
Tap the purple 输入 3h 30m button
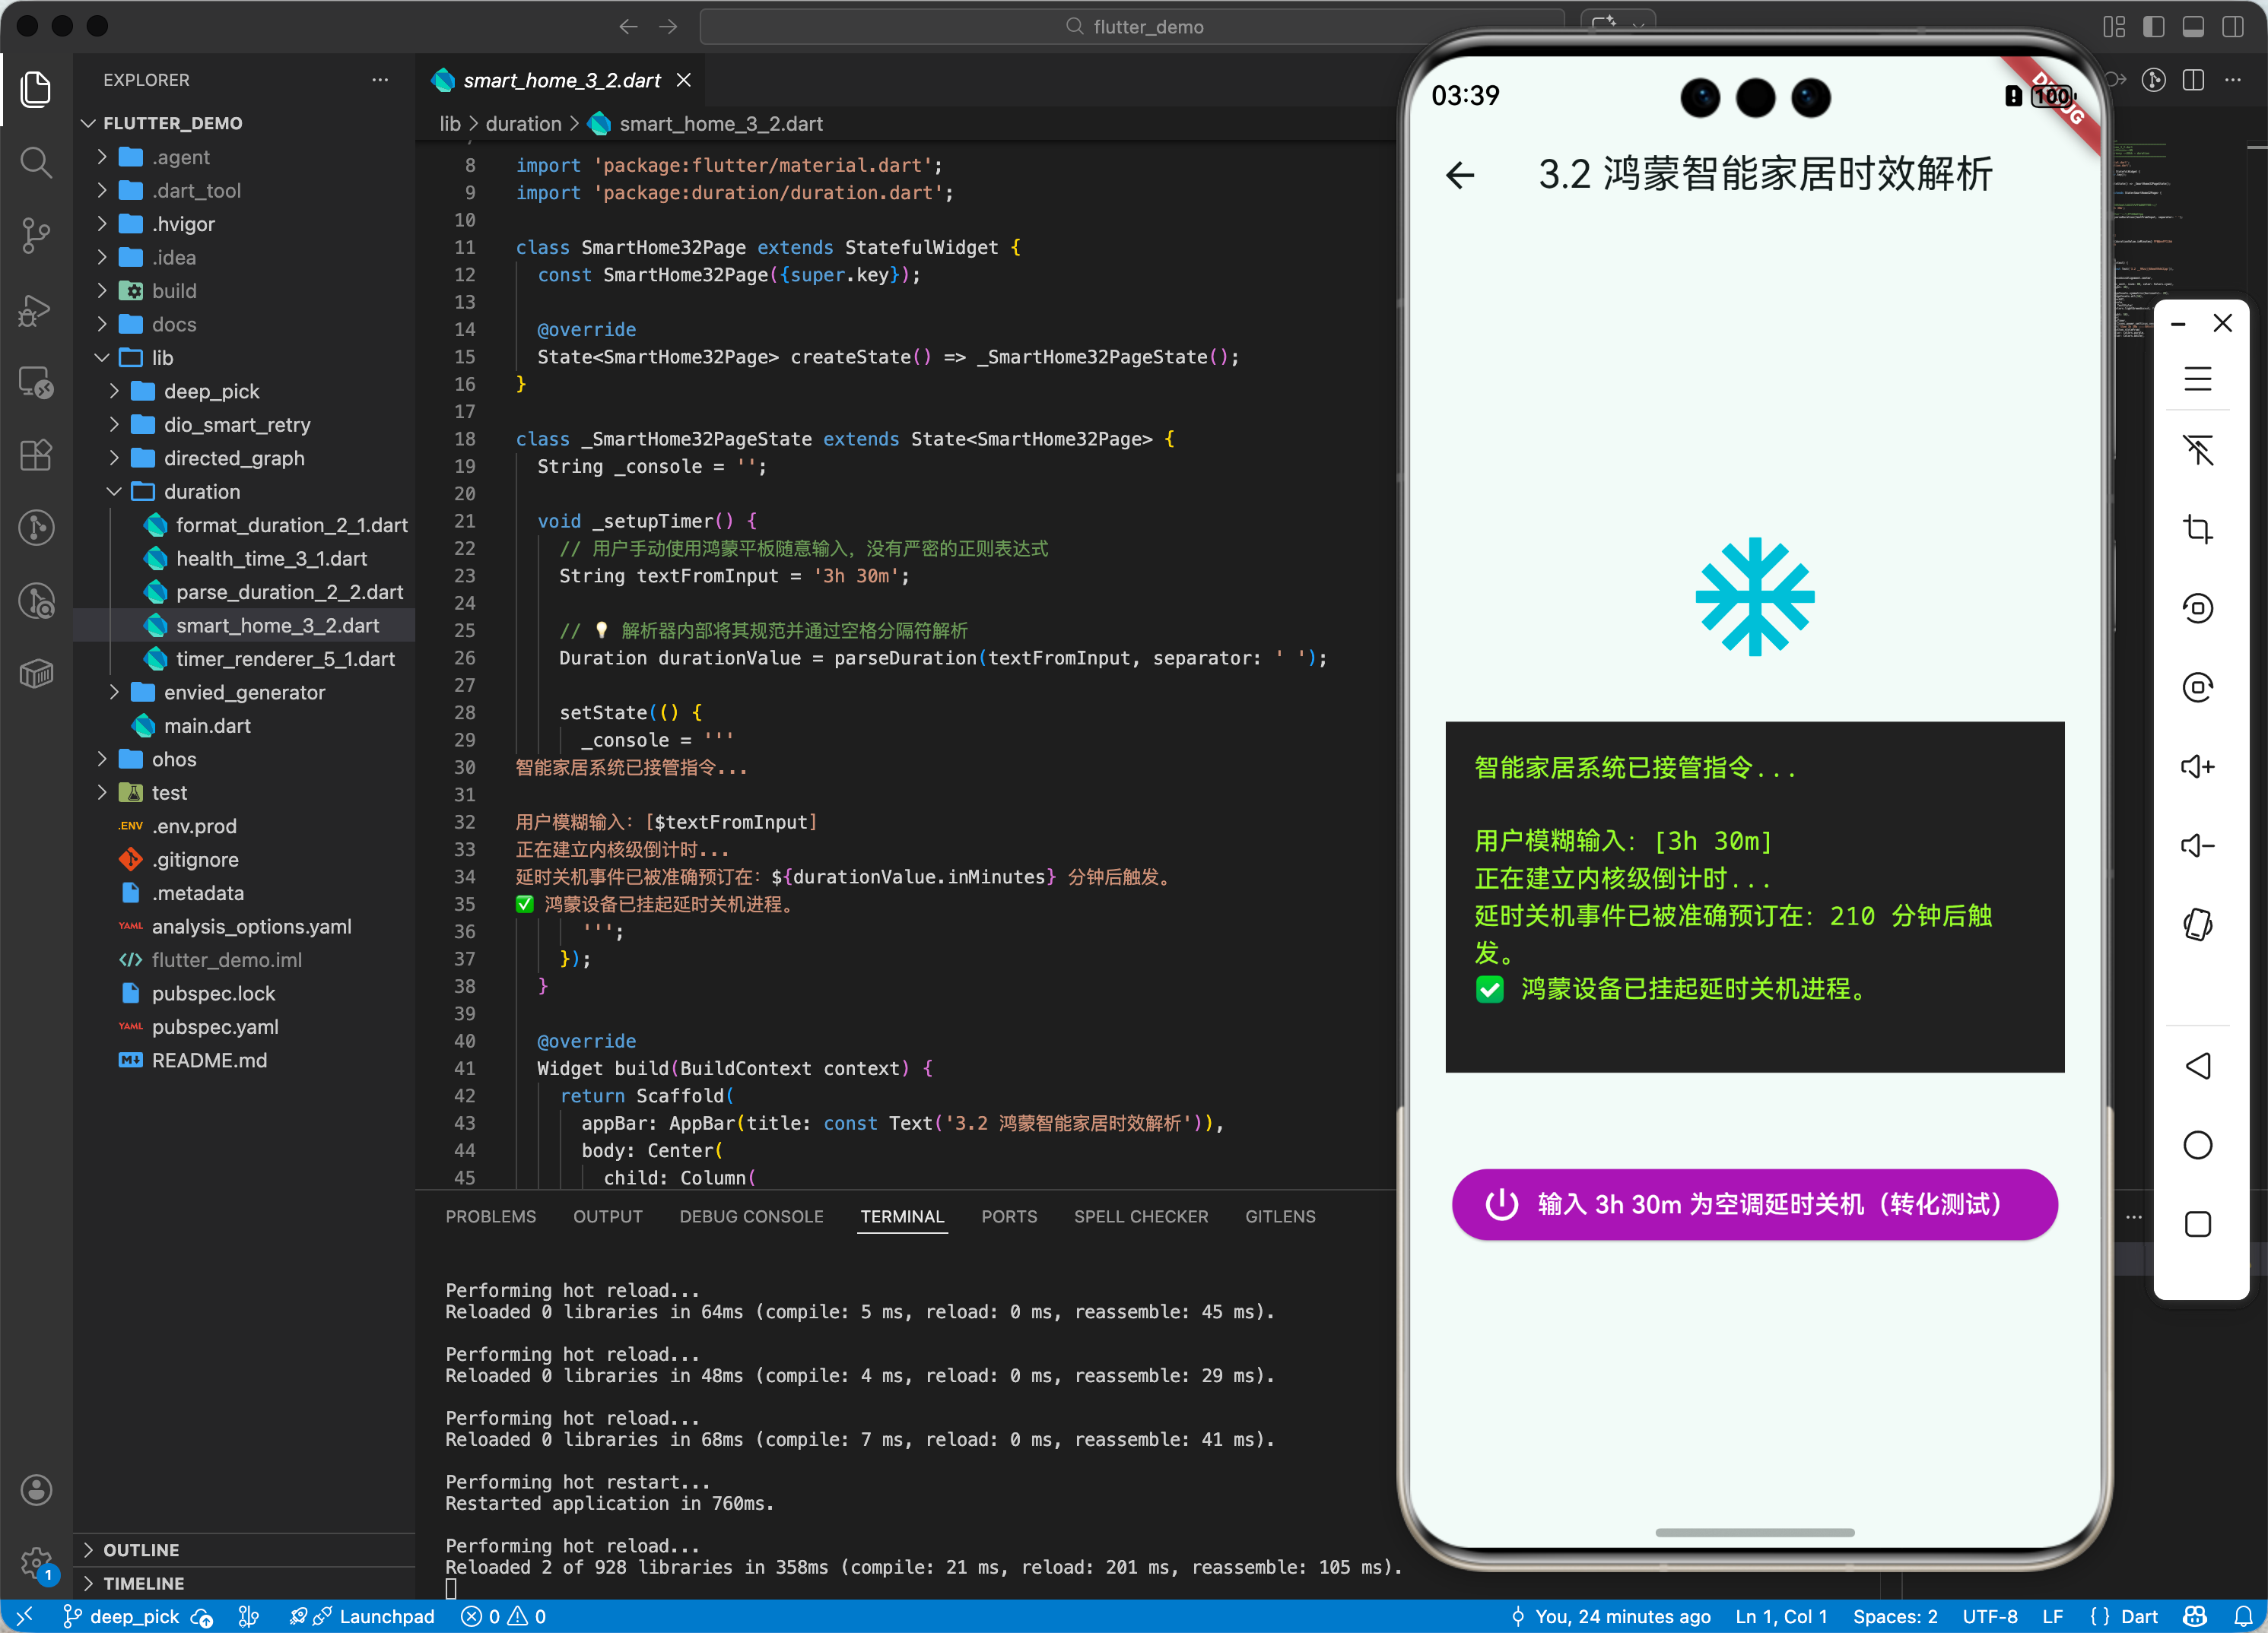[1754, 1204]
